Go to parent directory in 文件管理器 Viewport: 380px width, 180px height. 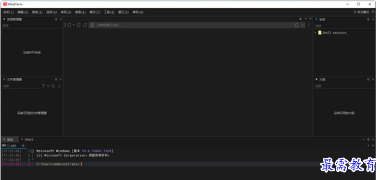[x=44, y=86]
